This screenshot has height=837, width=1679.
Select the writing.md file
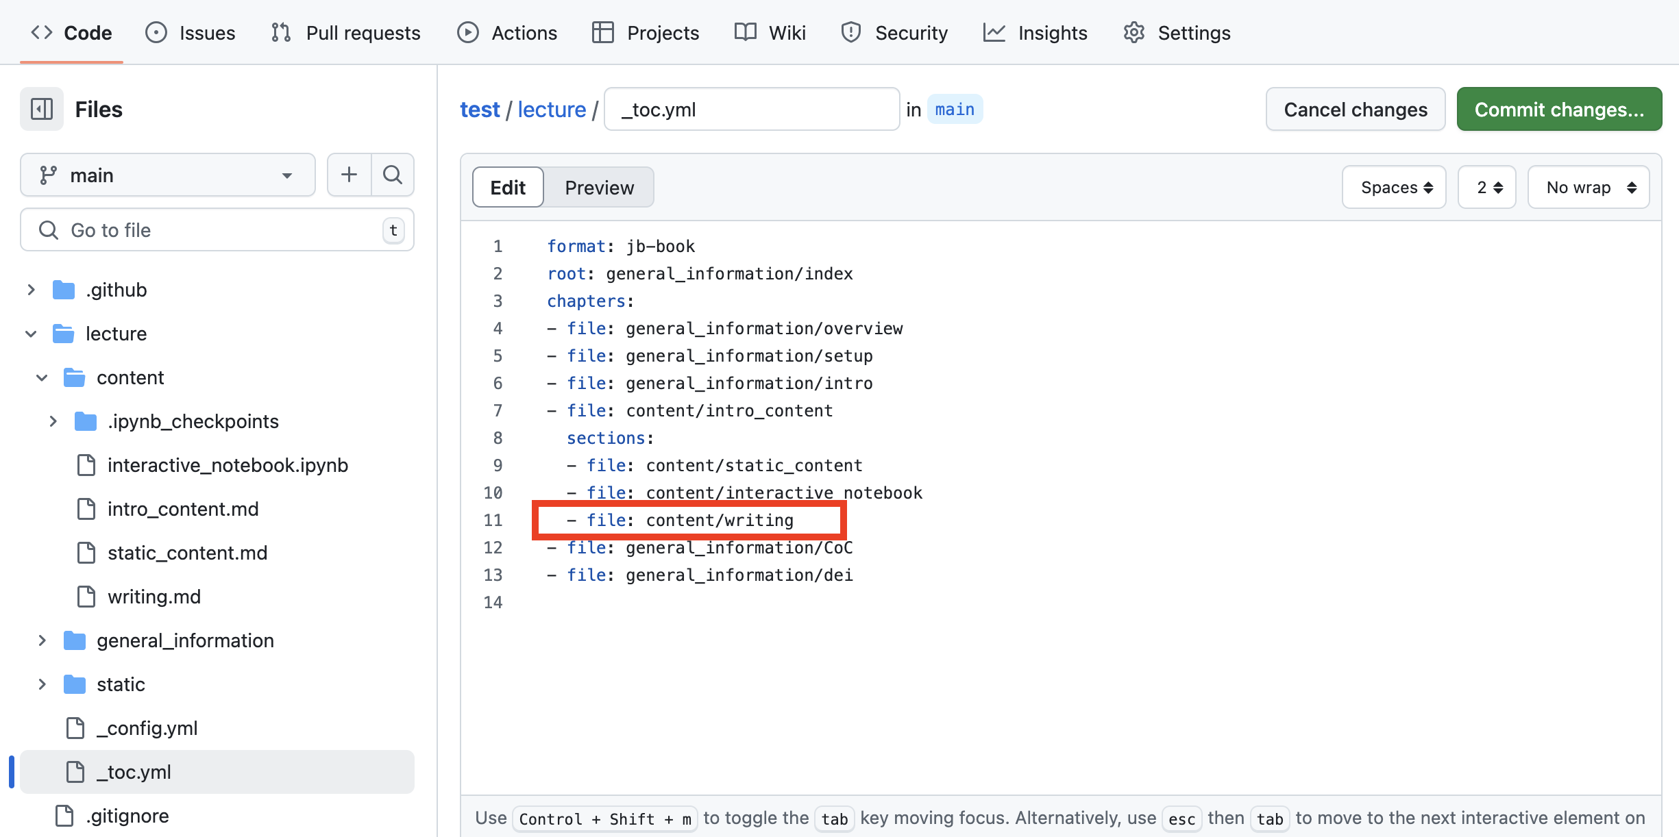[x=154, y=597]
